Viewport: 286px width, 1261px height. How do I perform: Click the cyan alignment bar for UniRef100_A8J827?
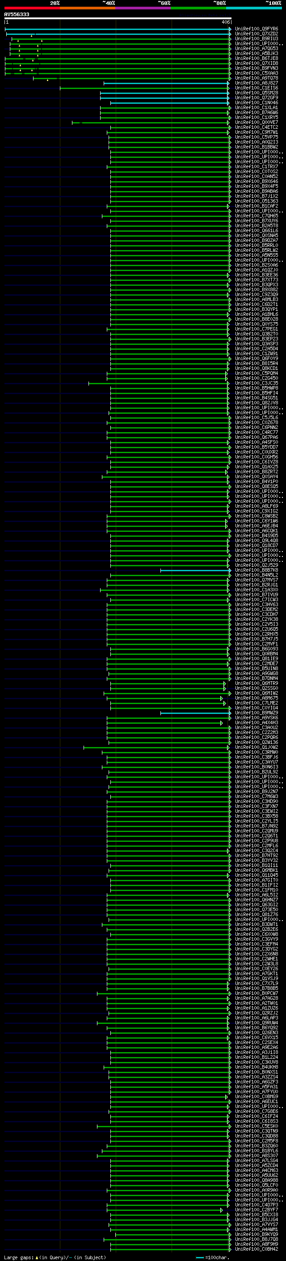click(167, 83)
